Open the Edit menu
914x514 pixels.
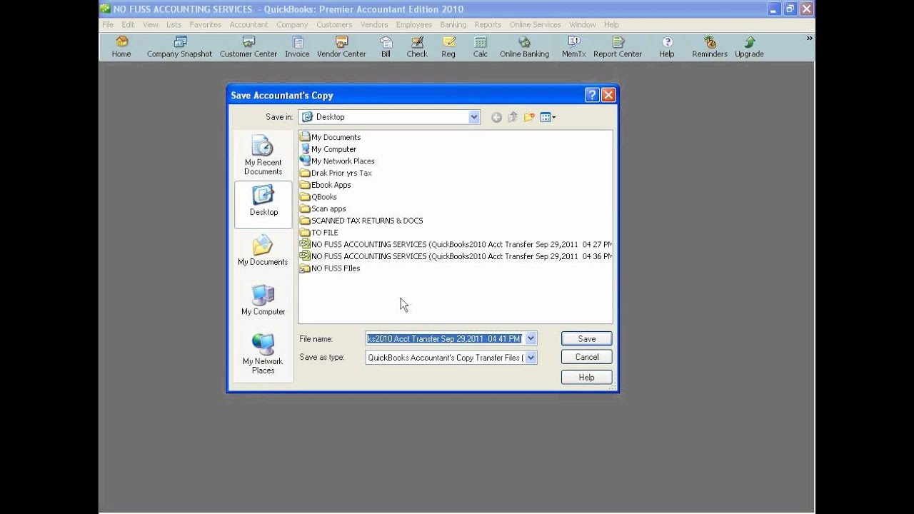coord(128,24)
